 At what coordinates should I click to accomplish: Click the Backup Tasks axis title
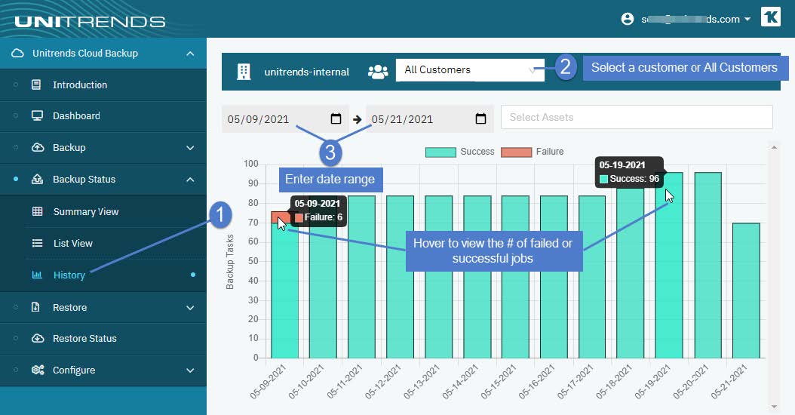[x=230, y=262]
